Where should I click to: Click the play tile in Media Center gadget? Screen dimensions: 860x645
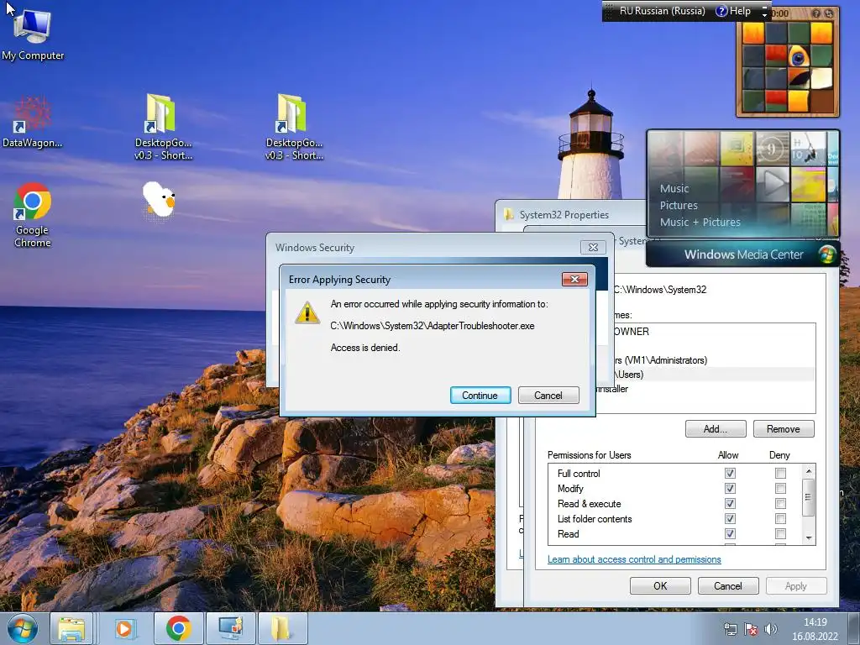(x=773, y=184)
